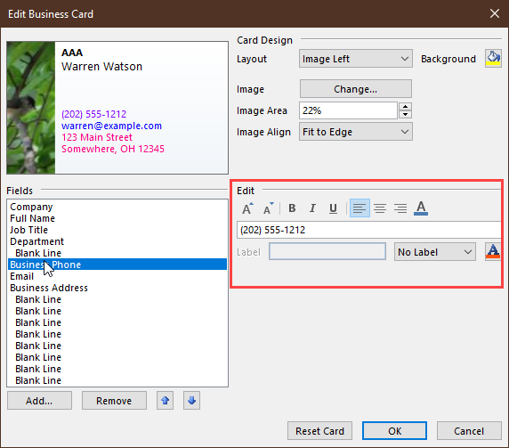Choose the label font color swatch

493,251
